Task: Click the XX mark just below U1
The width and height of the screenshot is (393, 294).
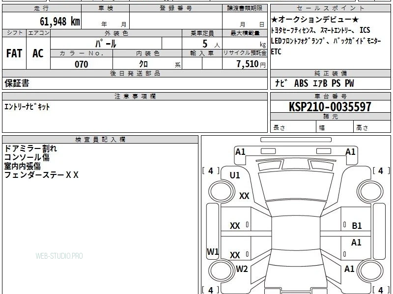Action: 244,196
